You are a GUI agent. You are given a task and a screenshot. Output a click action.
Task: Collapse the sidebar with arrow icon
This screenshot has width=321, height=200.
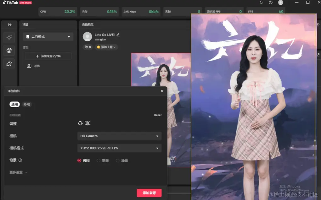click(10, 25)
